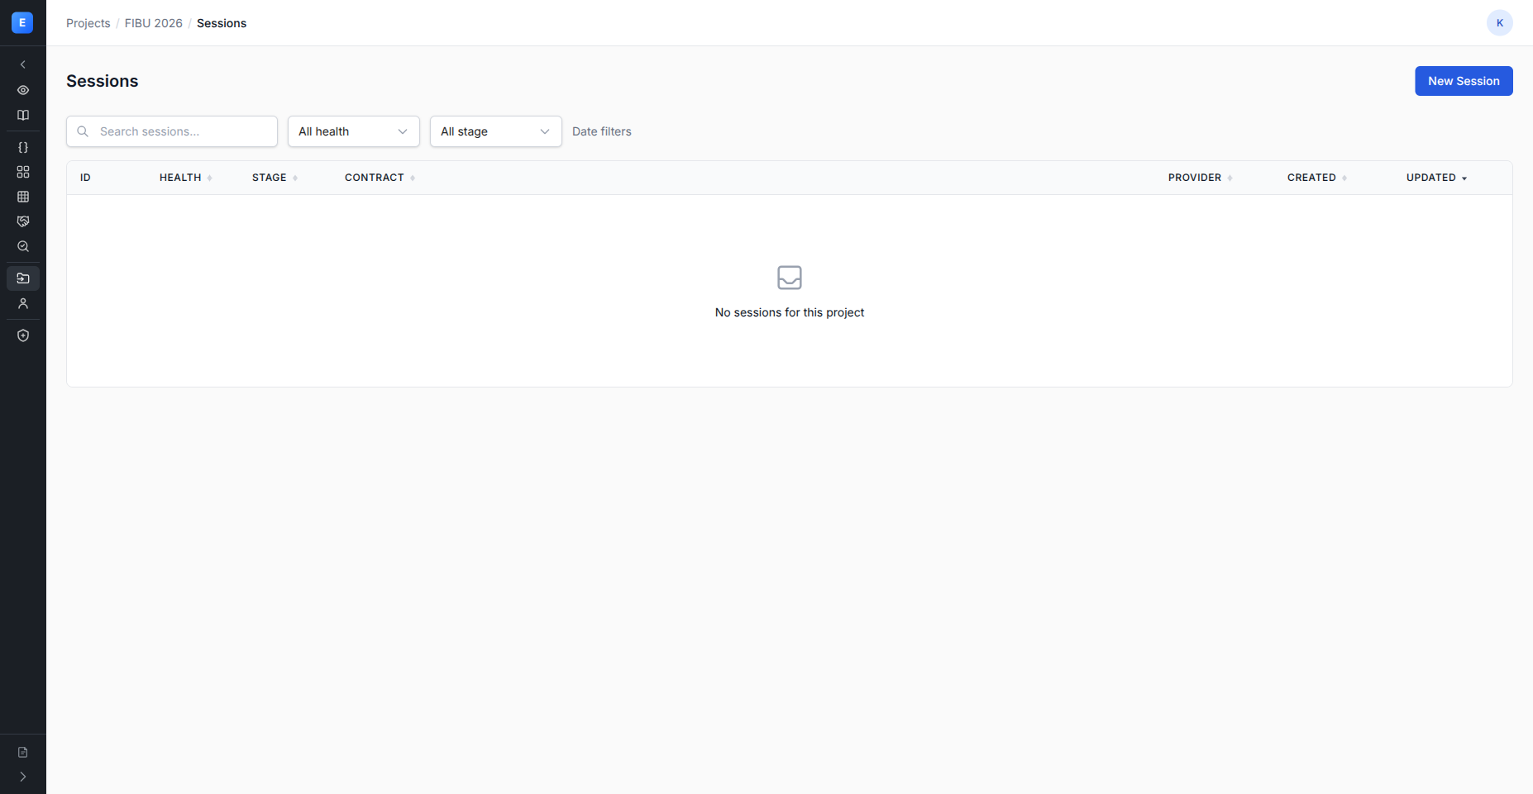Open the All health dropdown
1533x794 pixels.
pos(354,131)
